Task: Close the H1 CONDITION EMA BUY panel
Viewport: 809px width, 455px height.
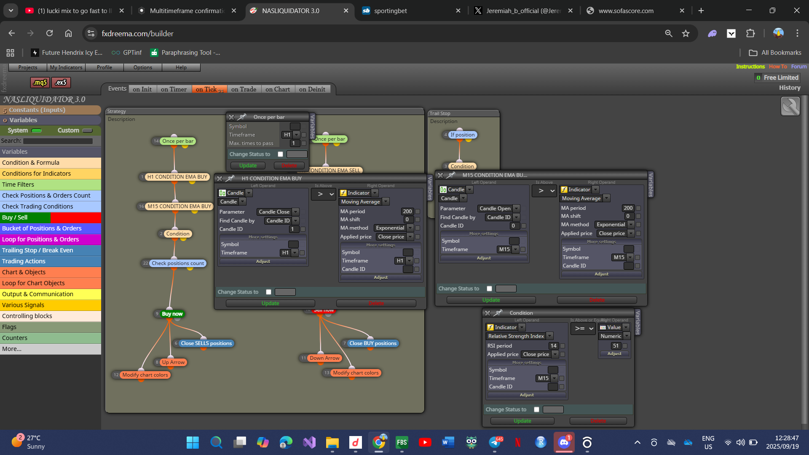Action: [220, 179]
